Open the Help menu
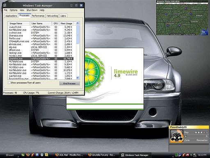The image size is (210, 158). [x=42, y=10]
